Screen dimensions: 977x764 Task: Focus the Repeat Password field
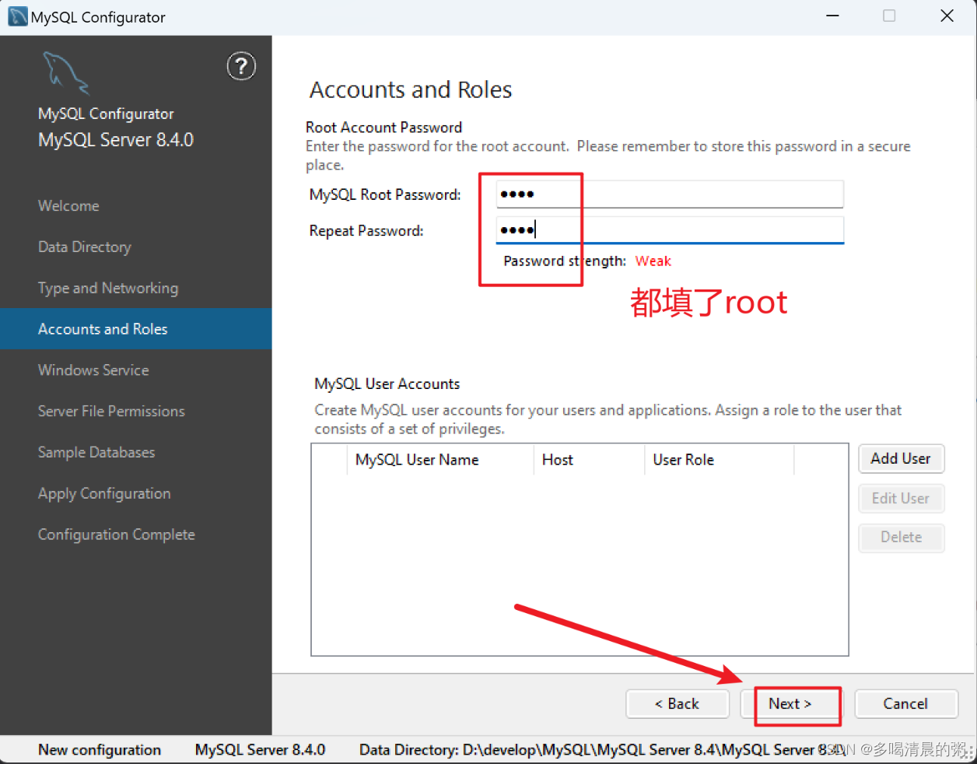pyautogui.click(x=670, y=230)
